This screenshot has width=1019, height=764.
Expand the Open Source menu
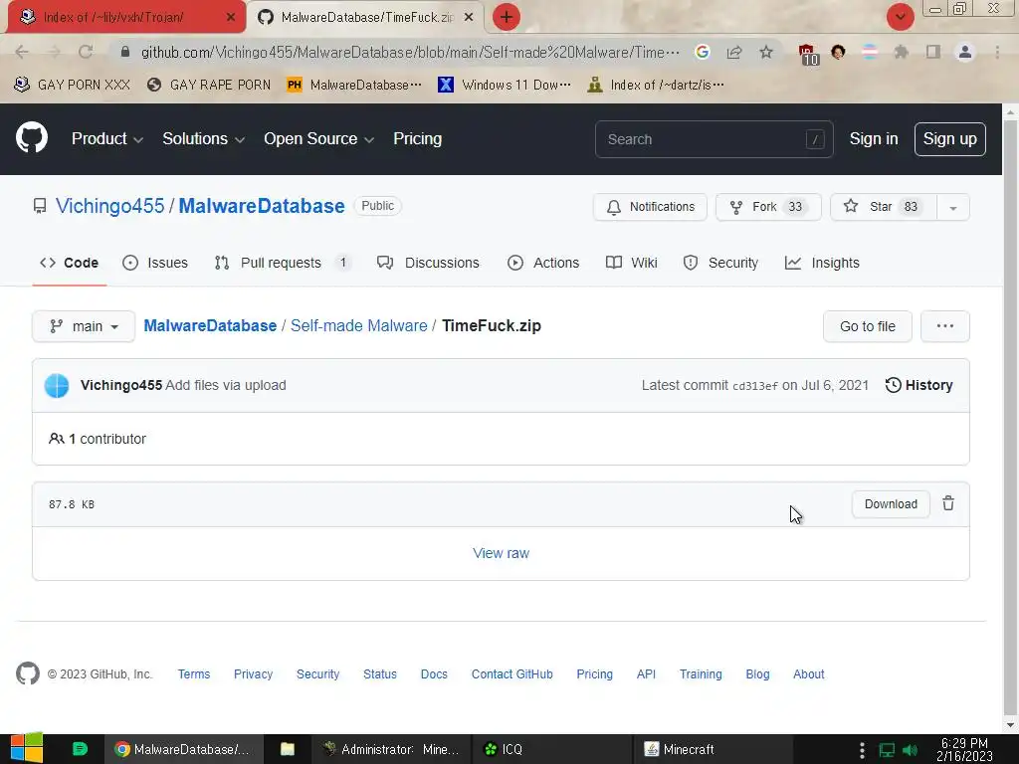(x=318, y=138)
